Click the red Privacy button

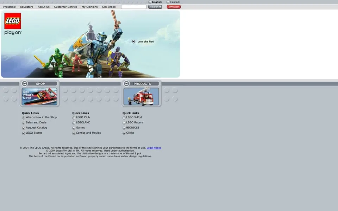coord(174,7)
